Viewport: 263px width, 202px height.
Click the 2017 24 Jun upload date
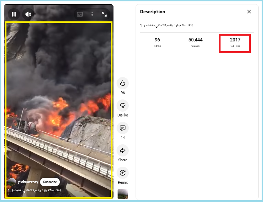pos(235,42)
